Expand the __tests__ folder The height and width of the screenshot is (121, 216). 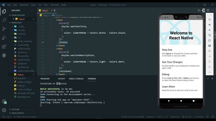tap(12, 26)
